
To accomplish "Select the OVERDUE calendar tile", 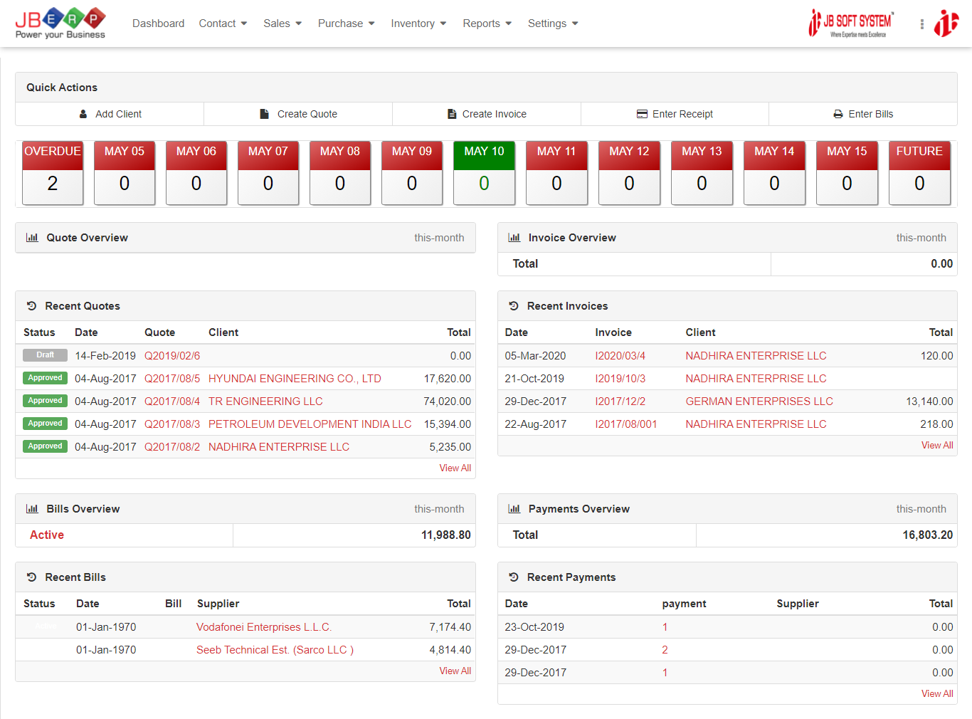I will pyautogui.click(x=53, y=173).
